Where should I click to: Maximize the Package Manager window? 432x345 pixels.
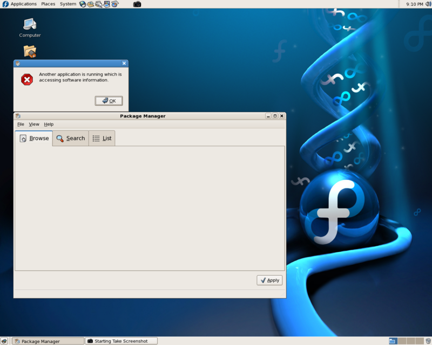(x=275, y=116)
